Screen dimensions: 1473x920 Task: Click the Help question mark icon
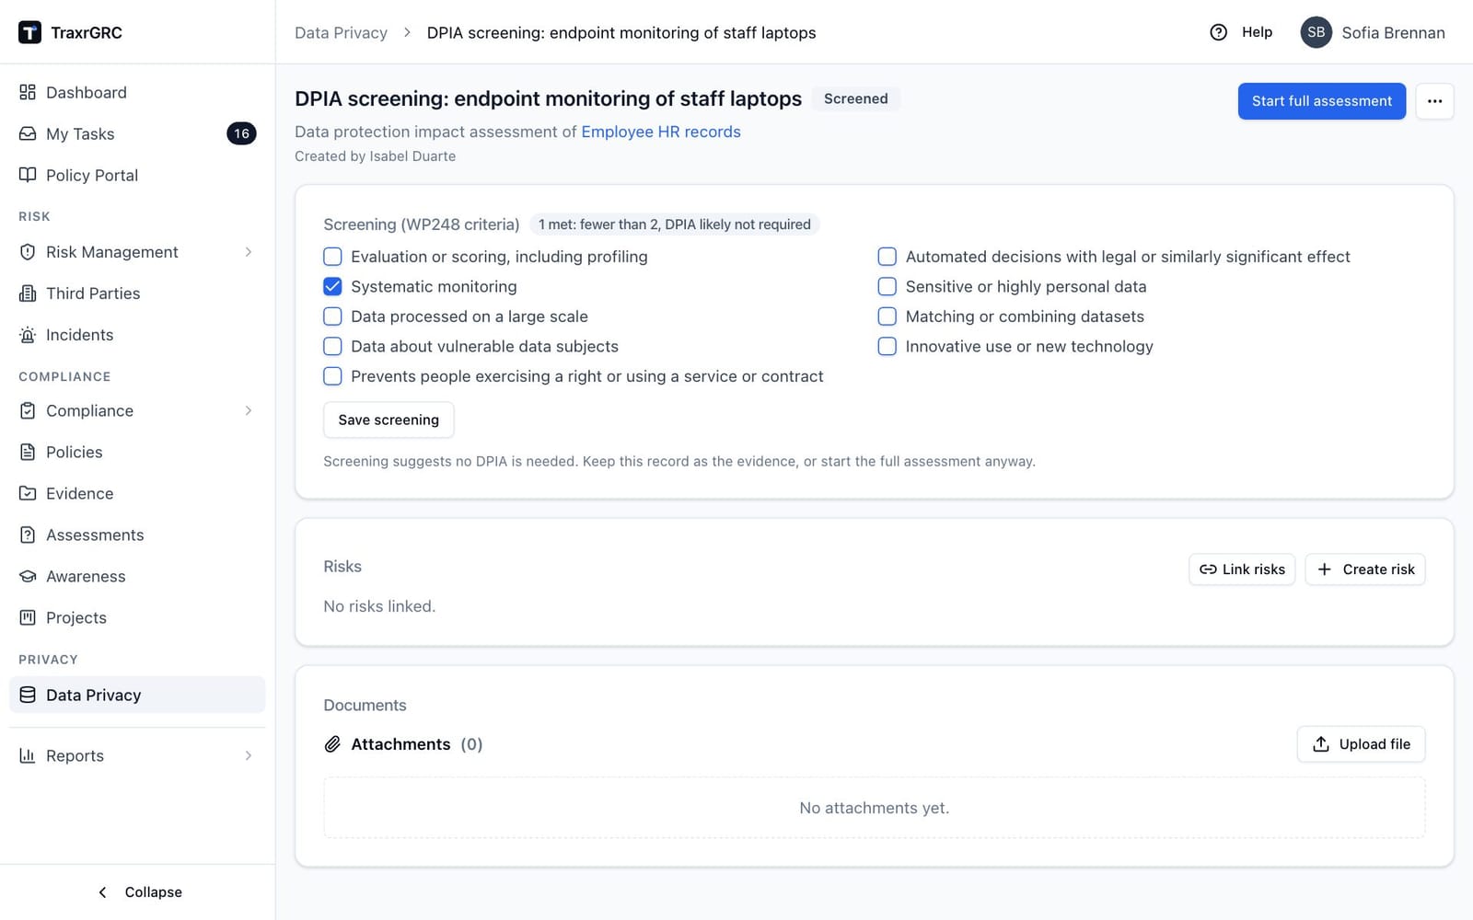pos(1218,32)
